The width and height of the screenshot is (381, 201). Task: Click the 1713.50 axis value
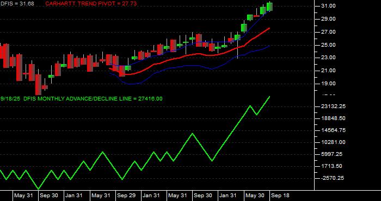(x=332, y=166)
